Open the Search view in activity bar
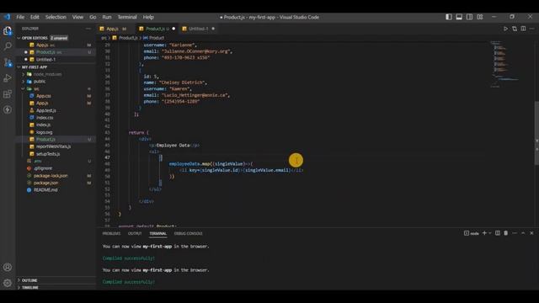 [8, 46]
